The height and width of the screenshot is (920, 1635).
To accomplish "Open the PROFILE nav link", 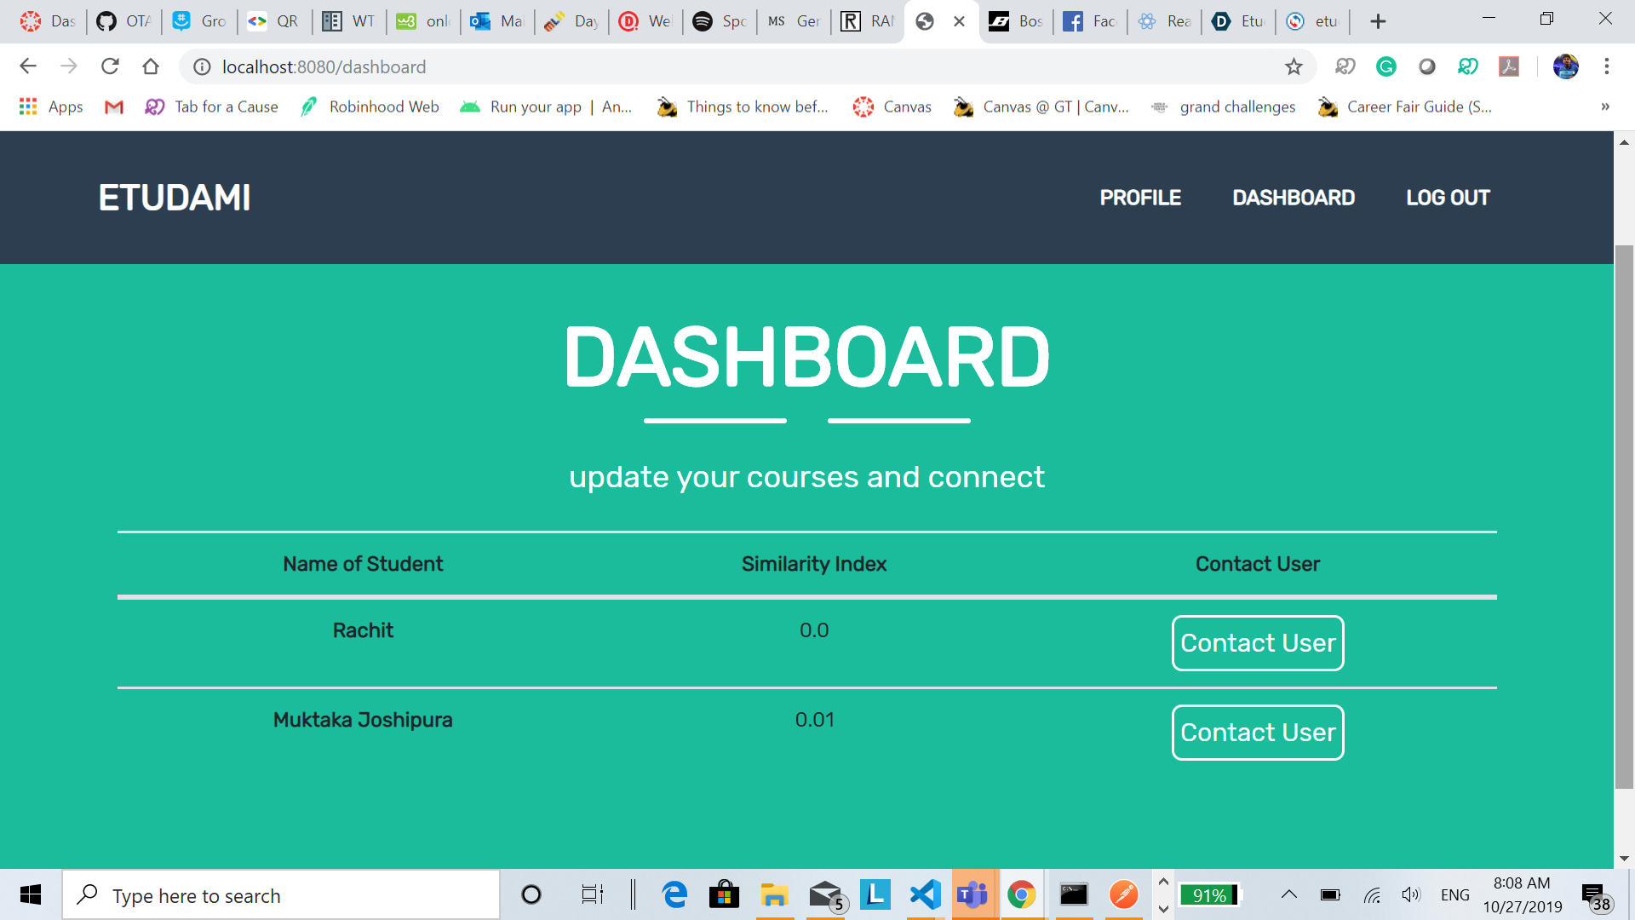I will (1140, 198).
